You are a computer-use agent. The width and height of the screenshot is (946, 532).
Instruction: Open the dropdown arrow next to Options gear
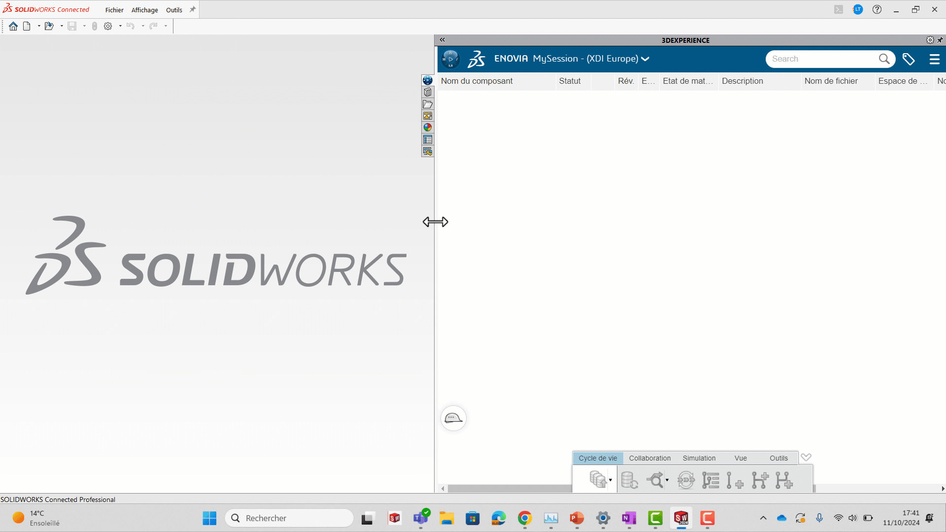(120, 26)
